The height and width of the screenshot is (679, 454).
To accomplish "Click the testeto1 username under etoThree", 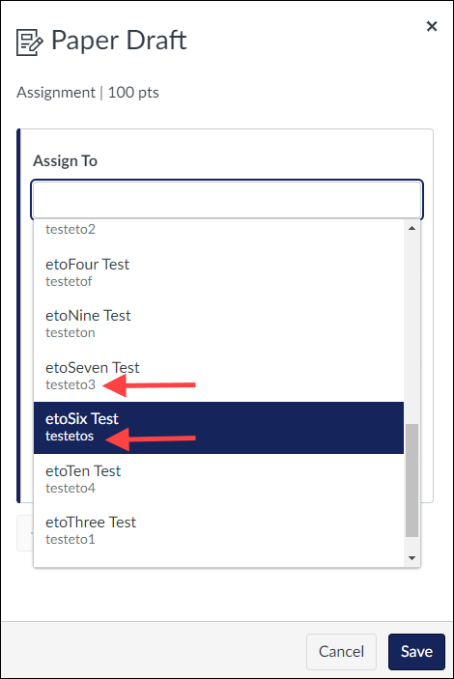I will pos(71,540).
